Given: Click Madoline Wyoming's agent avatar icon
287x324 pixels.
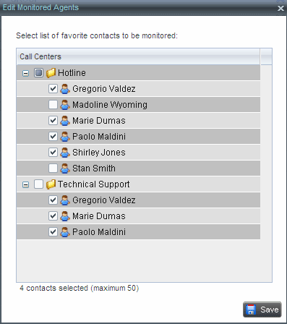Looking at the screenshot, I should point(65,105).
